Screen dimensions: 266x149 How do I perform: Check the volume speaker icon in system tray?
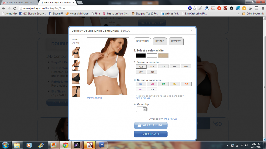click(246, 145)
